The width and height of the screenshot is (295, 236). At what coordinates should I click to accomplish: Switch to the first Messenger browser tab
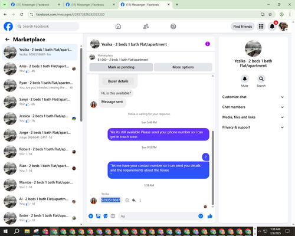click(x=35, y=5)
